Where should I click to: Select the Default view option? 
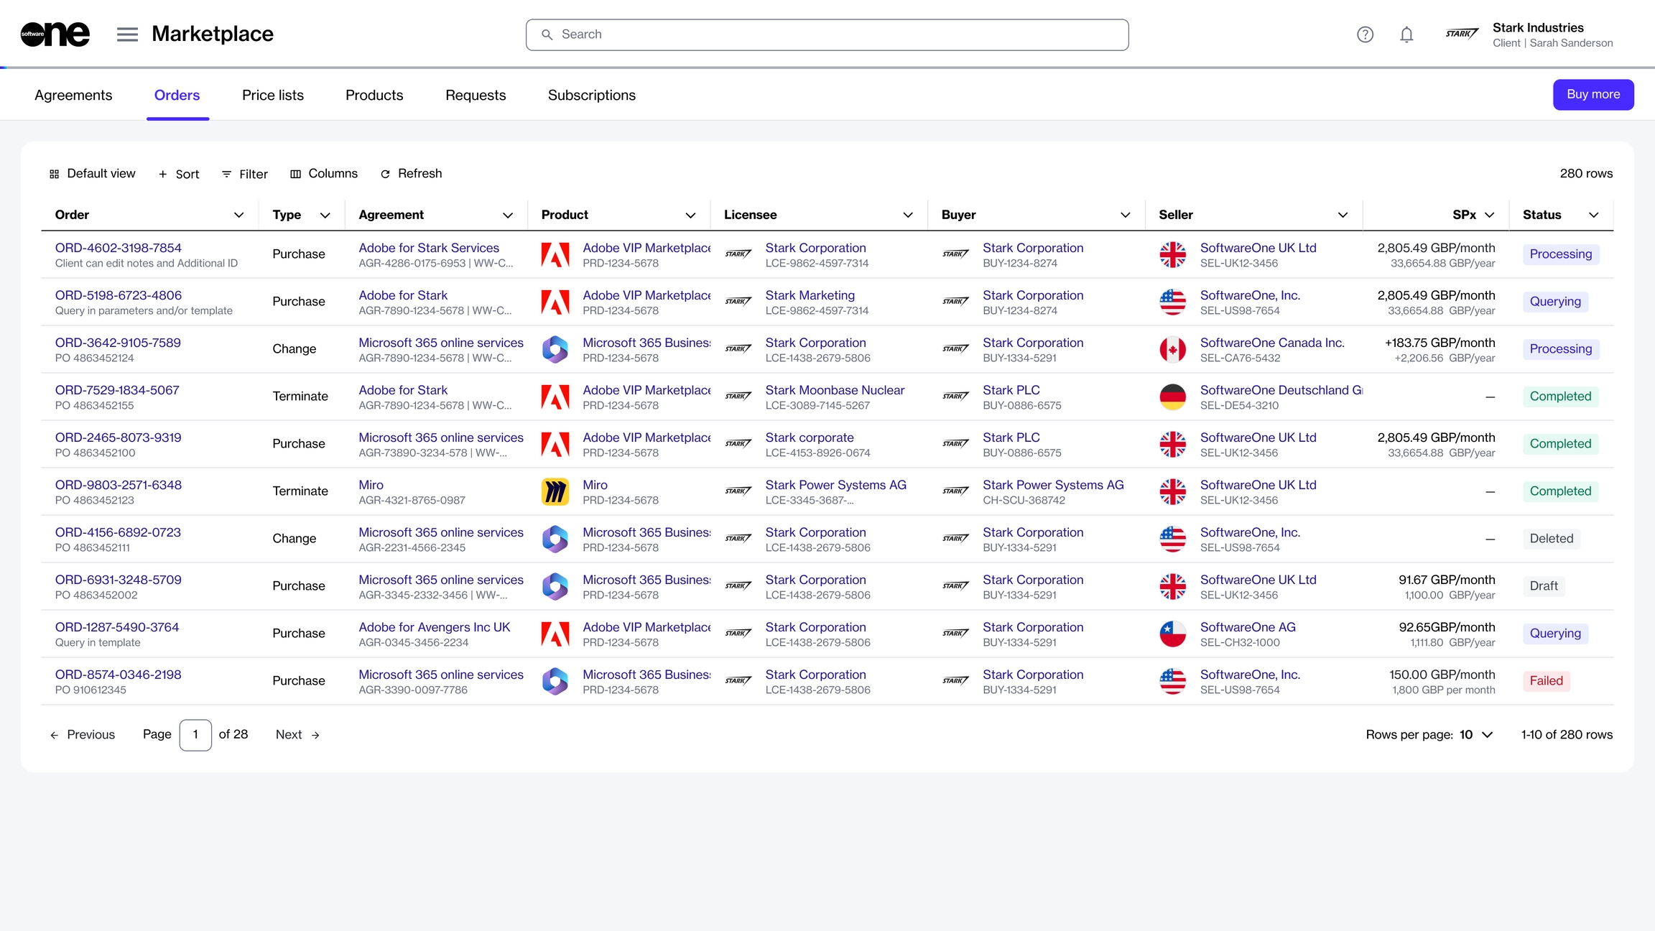92,174
